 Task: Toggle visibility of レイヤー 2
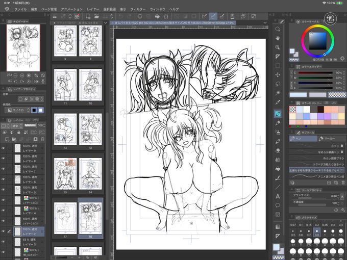tap(4, 231)
